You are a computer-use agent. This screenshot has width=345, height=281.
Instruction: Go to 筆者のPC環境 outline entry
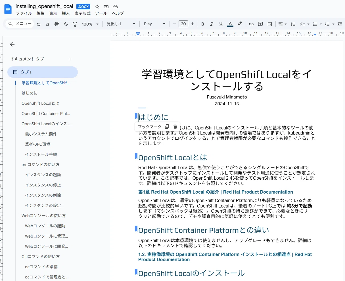pos(37,144)
